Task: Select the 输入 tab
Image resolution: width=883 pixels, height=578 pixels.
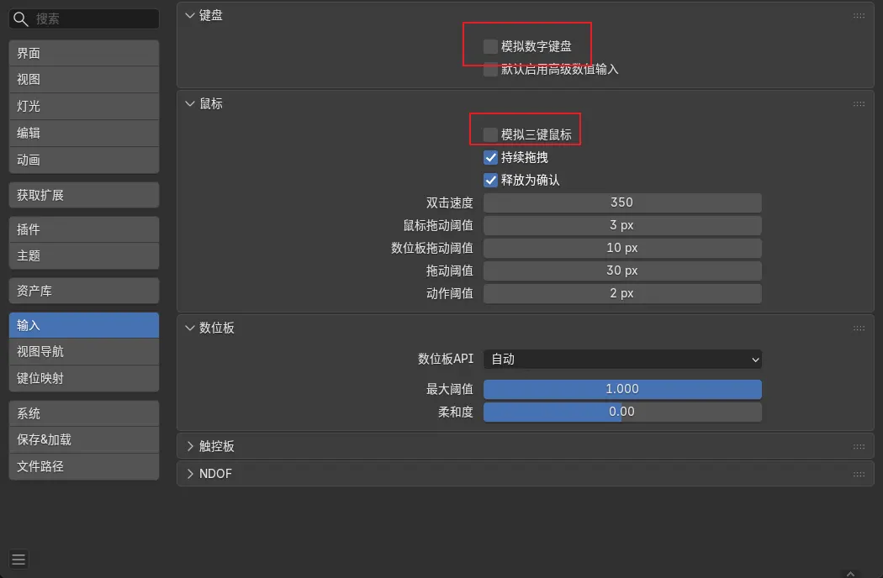Action: click(x=84, y=325)
